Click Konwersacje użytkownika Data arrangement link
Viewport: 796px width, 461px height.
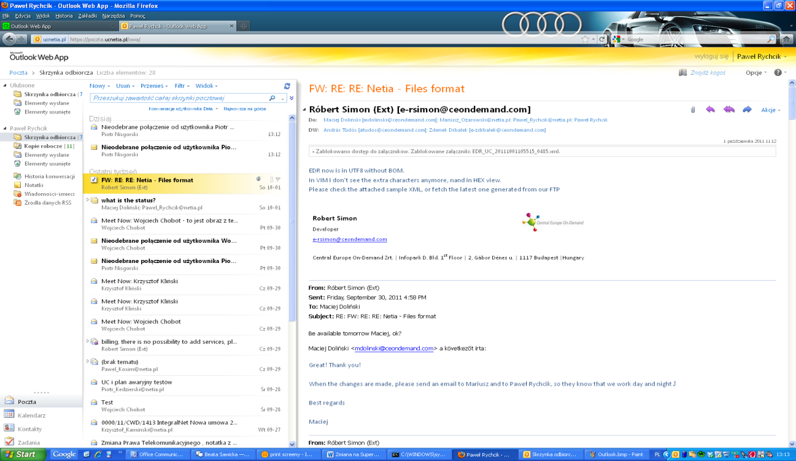[183, 109]
